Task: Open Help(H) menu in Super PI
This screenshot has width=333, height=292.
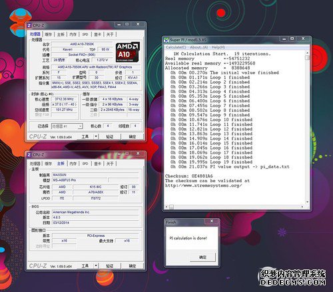Action: point(218,47)
